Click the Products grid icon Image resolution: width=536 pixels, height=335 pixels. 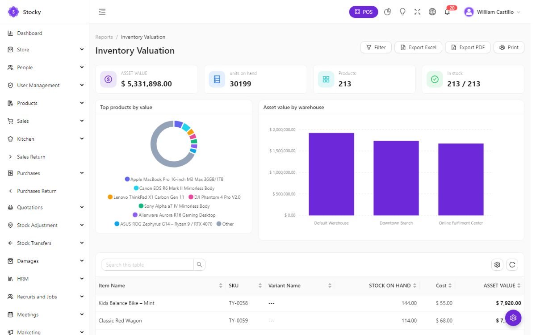coord(326,79)
